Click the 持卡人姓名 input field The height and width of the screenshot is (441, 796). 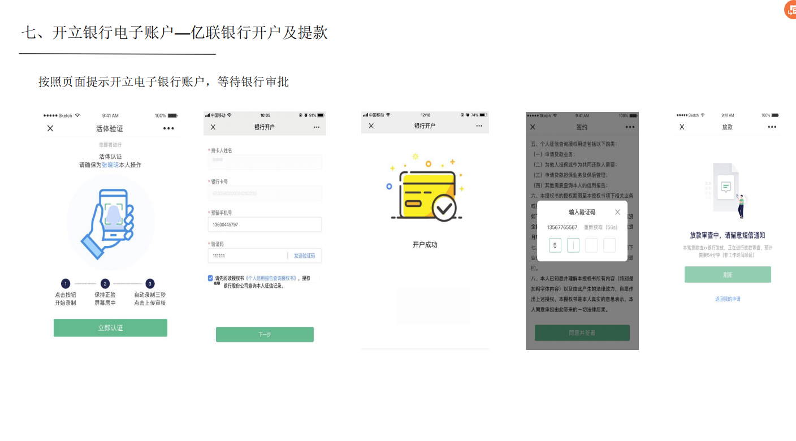pyautogui.click(x=265, y=162)
